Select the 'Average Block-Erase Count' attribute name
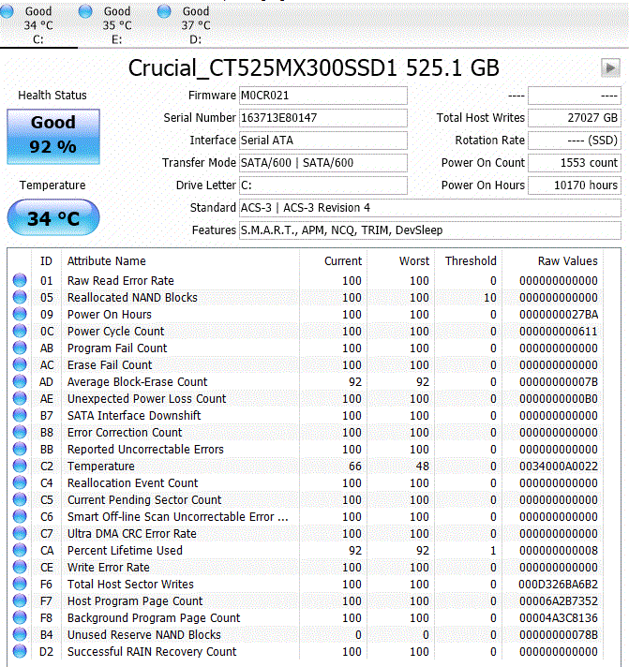The width and height of the screenshot is (629, 667). coord(138,382)
